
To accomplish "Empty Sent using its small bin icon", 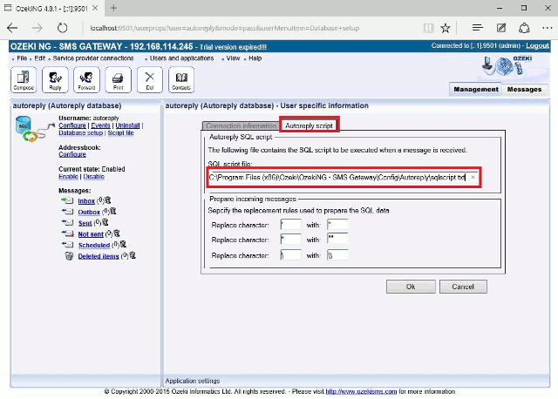I will point(105,222).
